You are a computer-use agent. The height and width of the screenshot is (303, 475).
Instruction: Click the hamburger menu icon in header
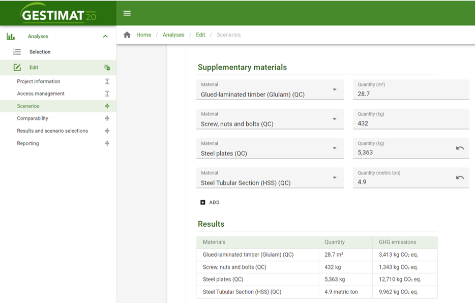click(127, 13)
